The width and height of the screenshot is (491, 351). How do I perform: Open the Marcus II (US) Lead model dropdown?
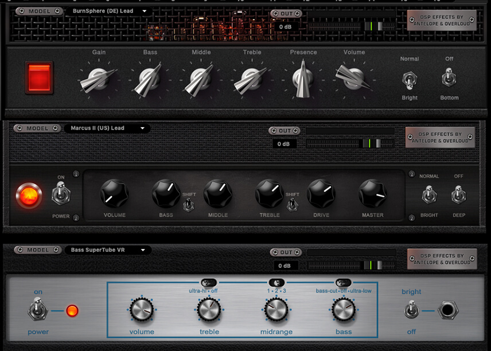(x=107, y=128)
